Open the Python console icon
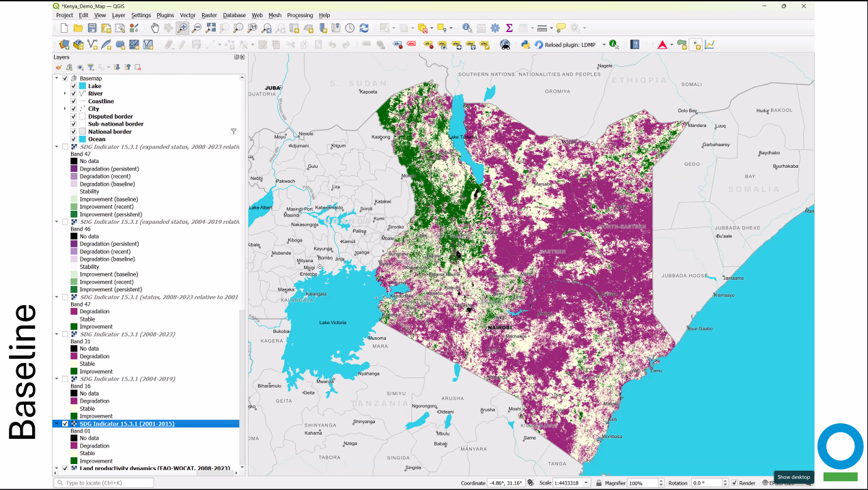The image size is (868, 490). click(x=525, y=44)
